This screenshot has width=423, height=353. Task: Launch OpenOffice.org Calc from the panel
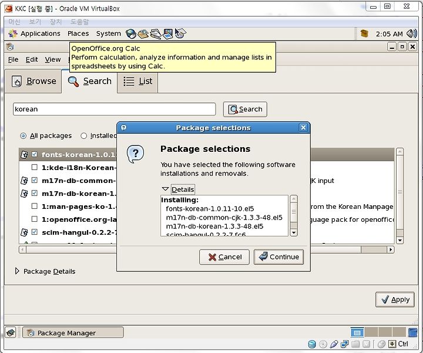point(180,34)
